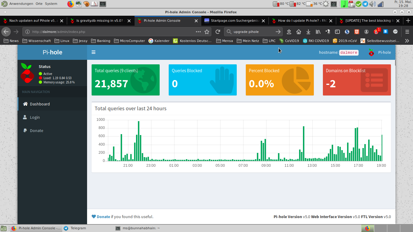This screenshot has height=232, width=413.
Task: Click extension icon with red badge 1
Action: coord(377,31)
